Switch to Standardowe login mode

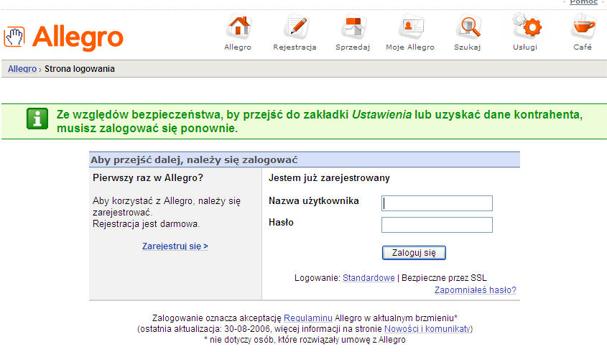(x=369, y=278)
